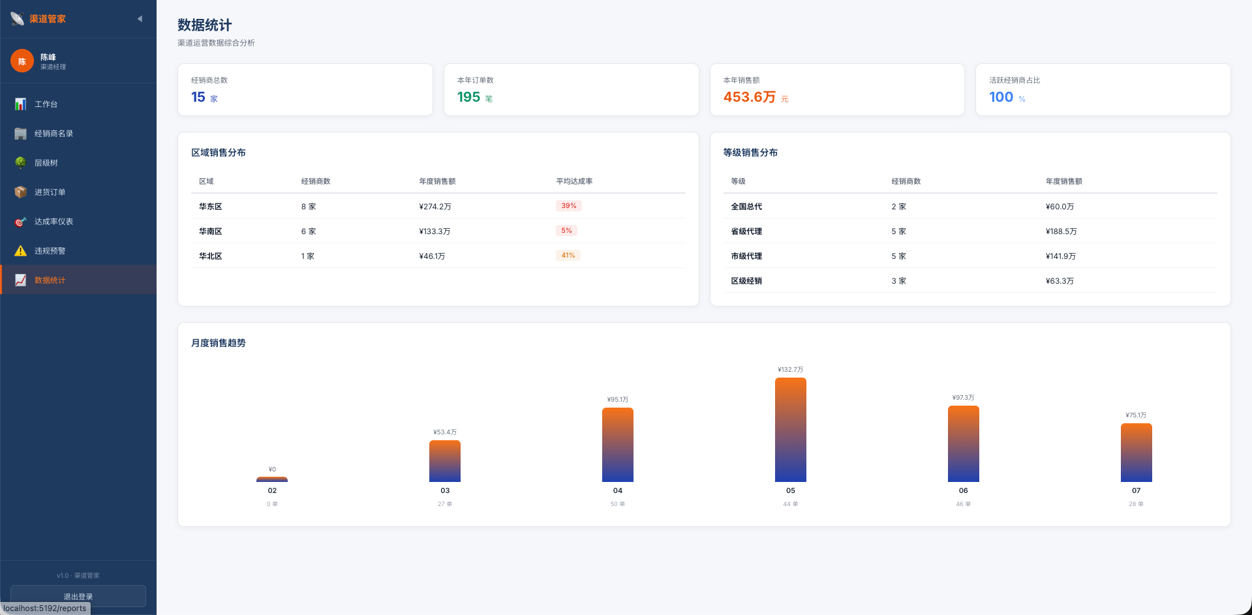Screen dimensions: 1252x615
Task: Select the active 数据统计 menu item
Action: coord(78,280)
